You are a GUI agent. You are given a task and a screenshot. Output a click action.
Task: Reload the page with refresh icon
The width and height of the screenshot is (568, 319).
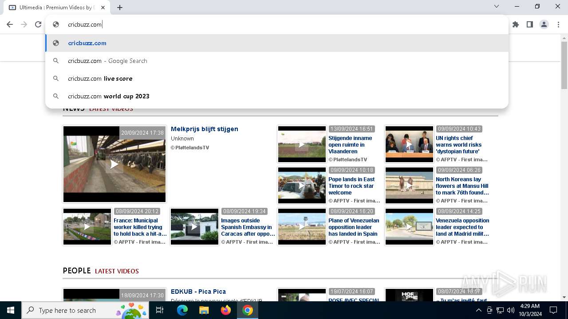coord(38,24)
